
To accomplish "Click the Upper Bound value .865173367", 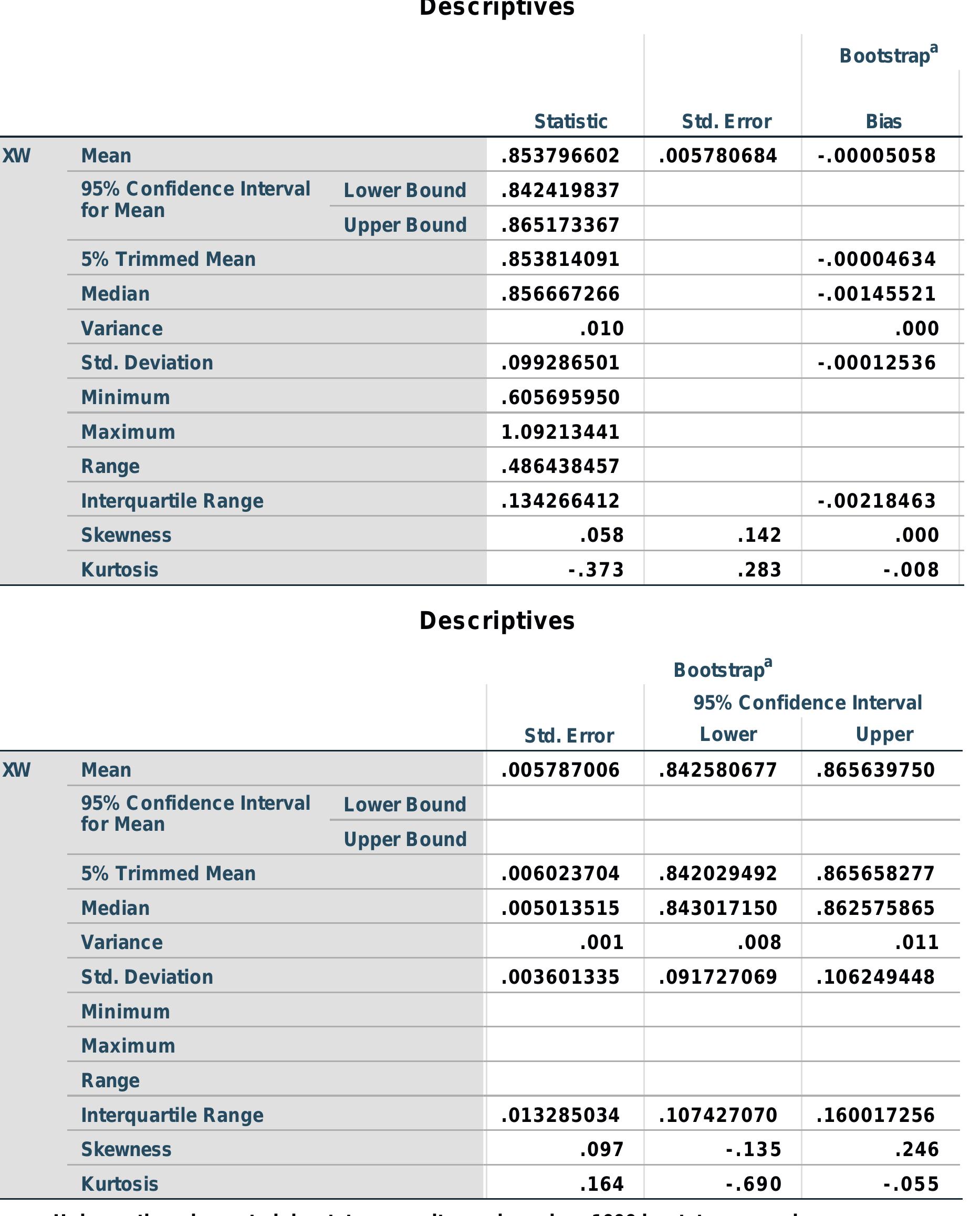I will click(x=560, y=225).
